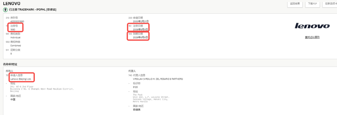Click Nice classification value 9
Image resolution: width=337 pixels, height=115 pixels.
(11, 54)
